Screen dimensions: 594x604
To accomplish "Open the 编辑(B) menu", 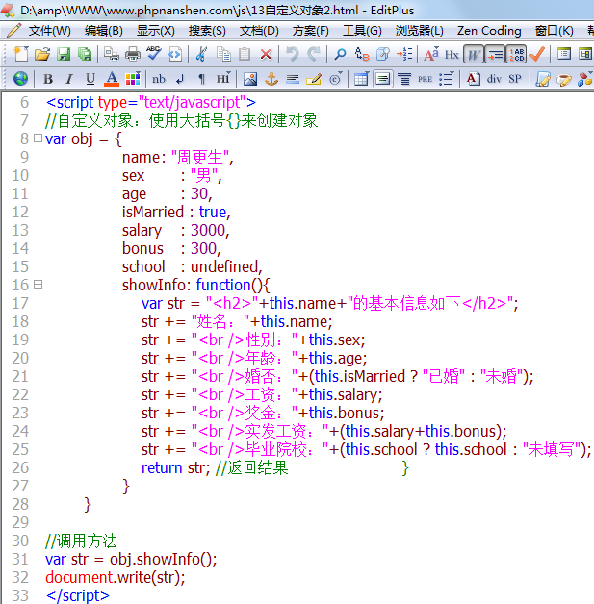I will click(x=103, y=31).
